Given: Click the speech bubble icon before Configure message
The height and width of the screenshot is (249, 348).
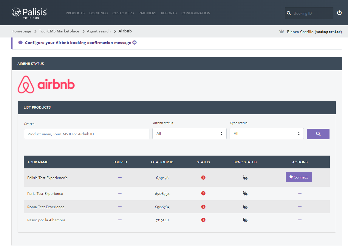Looking at the screenshot, I should click(x=20, y=43).
